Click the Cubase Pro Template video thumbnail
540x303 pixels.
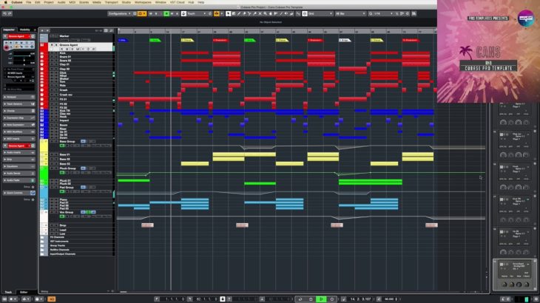[x=488, y=51]
